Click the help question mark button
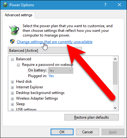The width and height of the screenshot is (127, 138). coord(105,5)
